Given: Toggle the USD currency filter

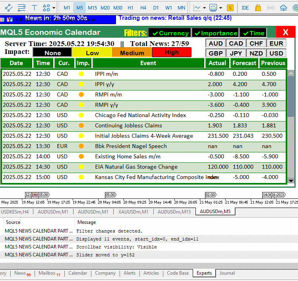Looking at the screenshot, I should click(x=276, y=53).
